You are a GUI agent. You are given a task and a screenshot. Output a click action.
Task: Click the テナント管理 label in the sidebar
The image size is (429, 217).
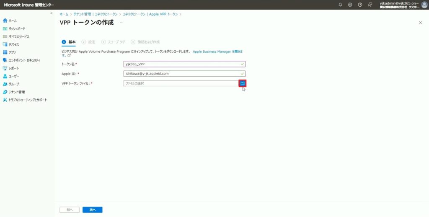[x=17, y=92]
